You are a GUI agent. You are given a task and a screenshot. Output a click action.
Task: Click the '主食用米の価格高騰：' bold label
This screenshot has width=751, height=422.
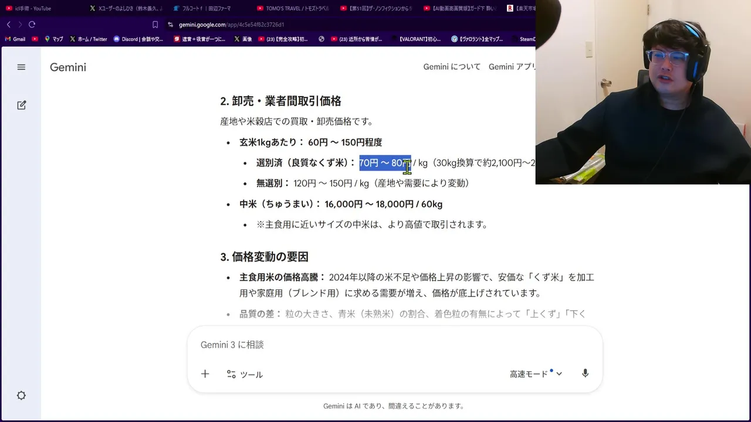[x=282, y=277]
